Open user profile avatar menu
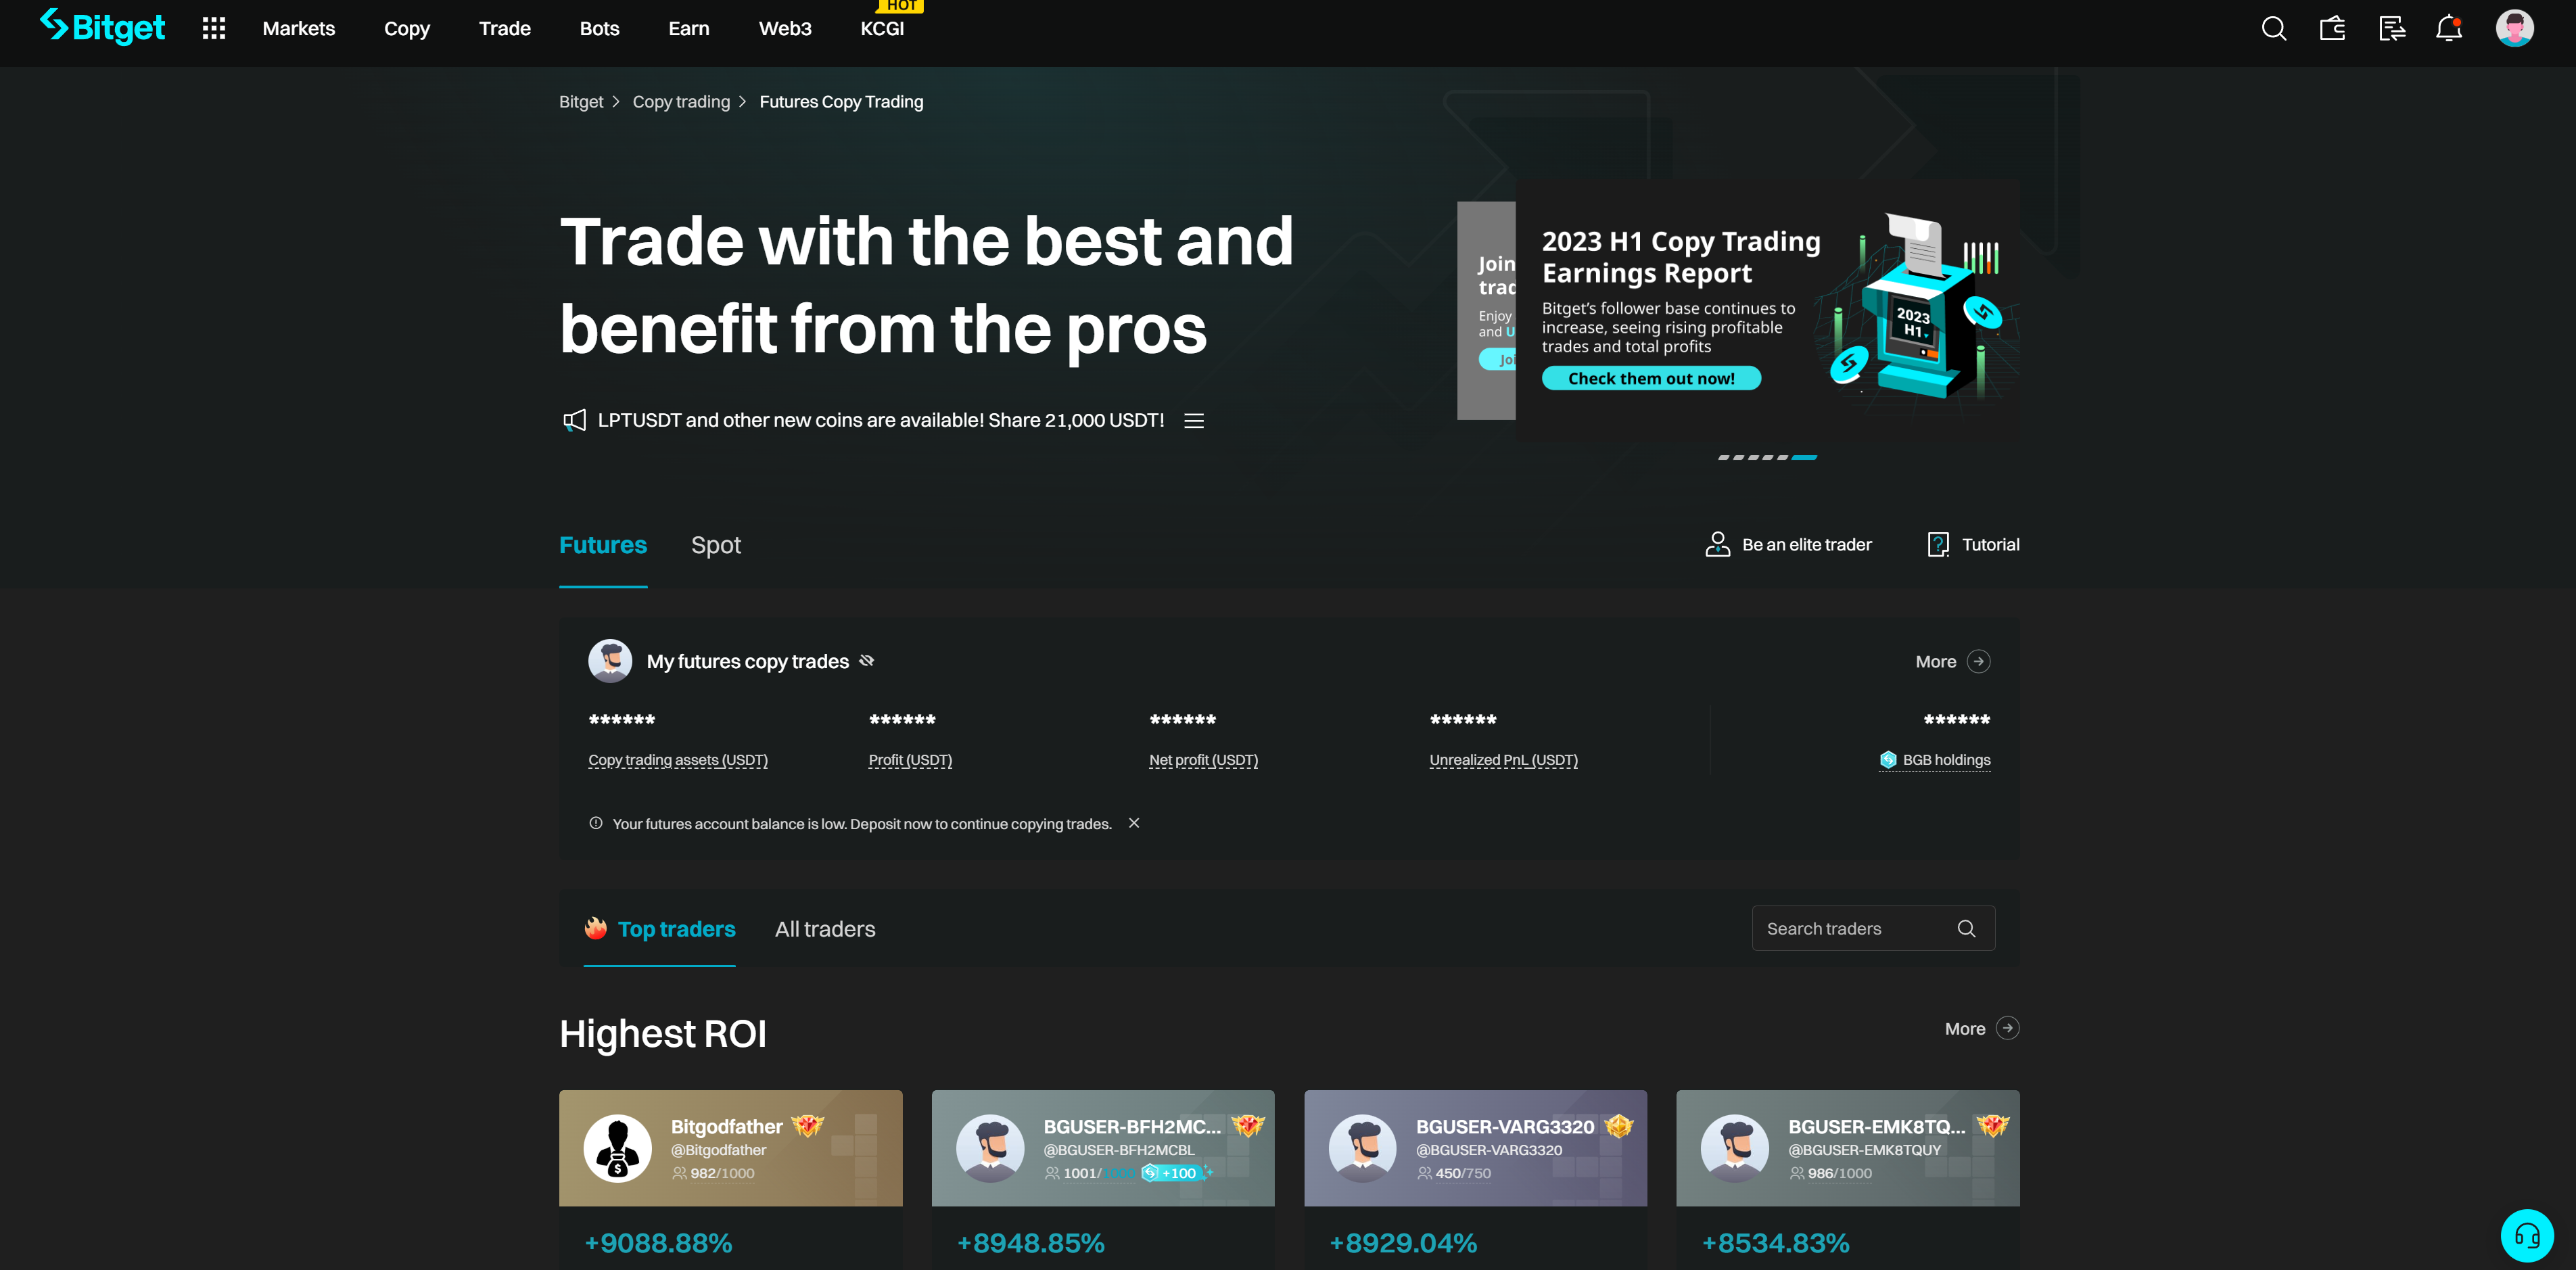Image resolution: width=2576 pixels, height=1270 pixels. (x=2514, y=29)
